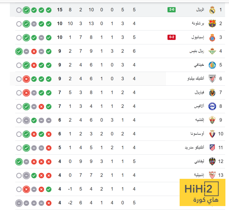Click the Real Betis club crest

(212, 51)
